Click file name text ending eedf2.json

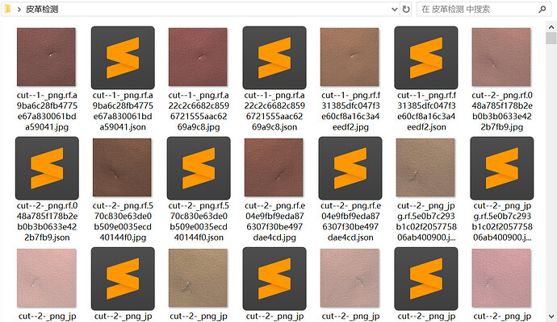pyautogui.click(x=426, y=111)
